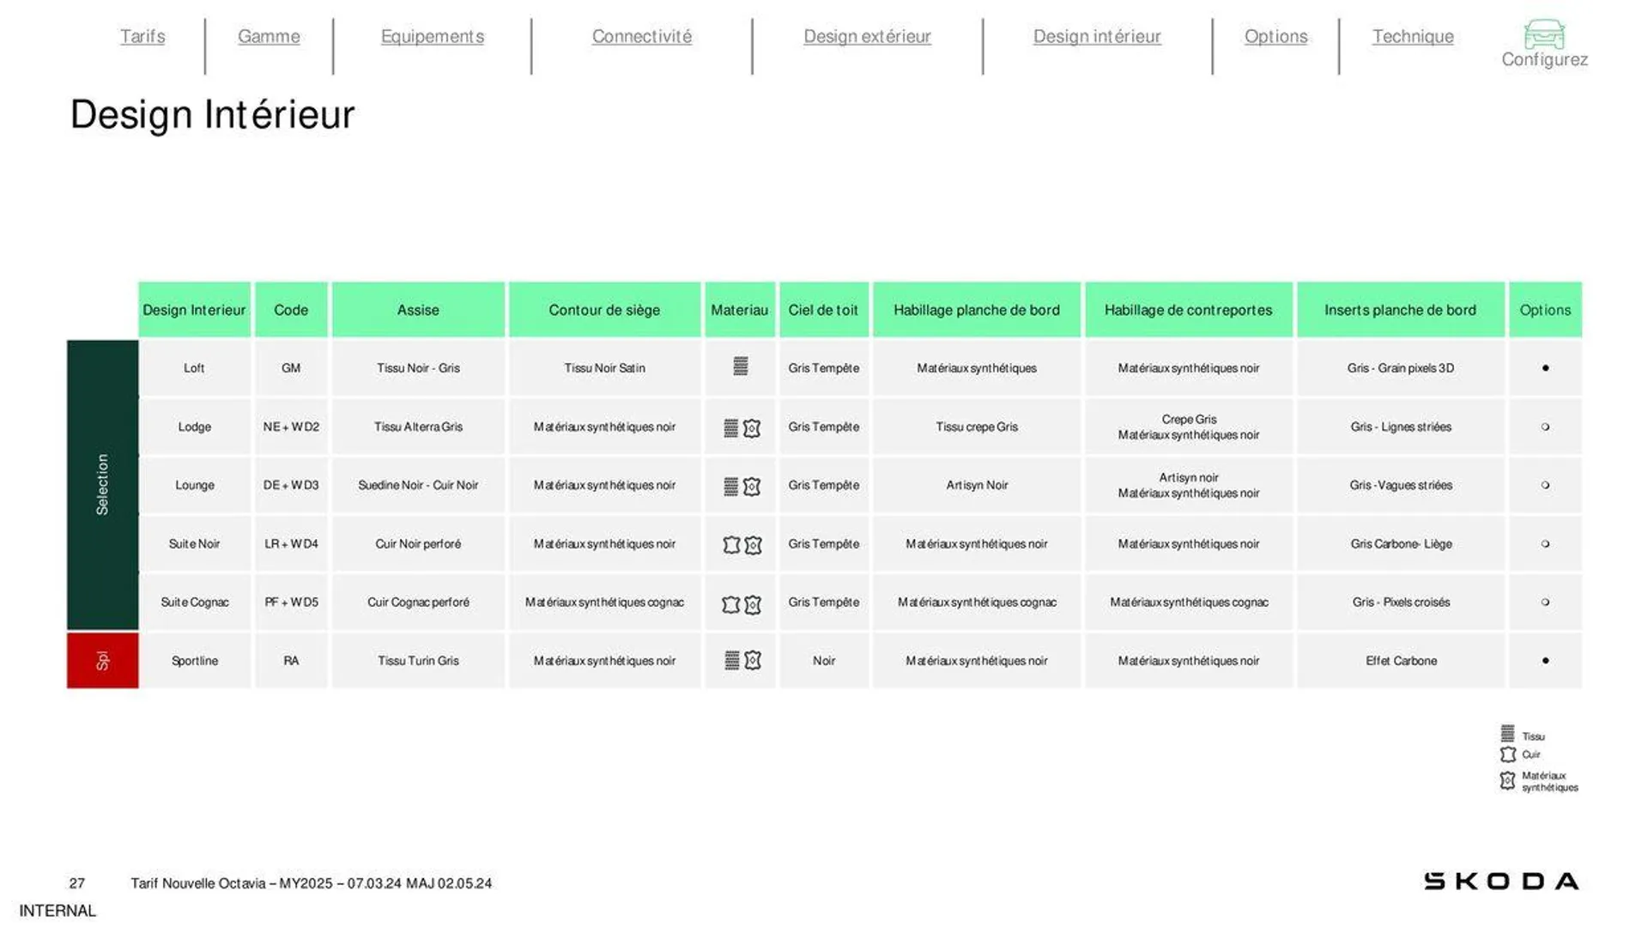The height and width of the screenshot is (927, 1648).
Task: Select the Lounge design name cell
Action: 194,485
